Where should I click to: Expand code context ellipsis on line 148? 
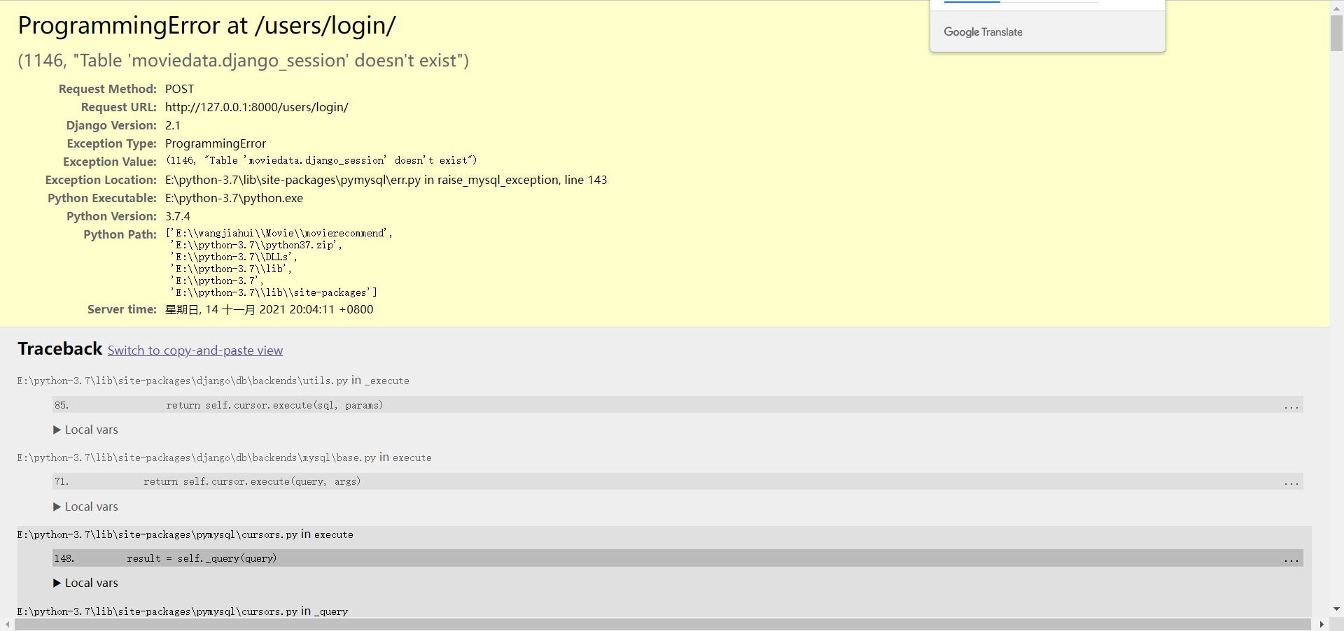click(x=1290, y=558)
